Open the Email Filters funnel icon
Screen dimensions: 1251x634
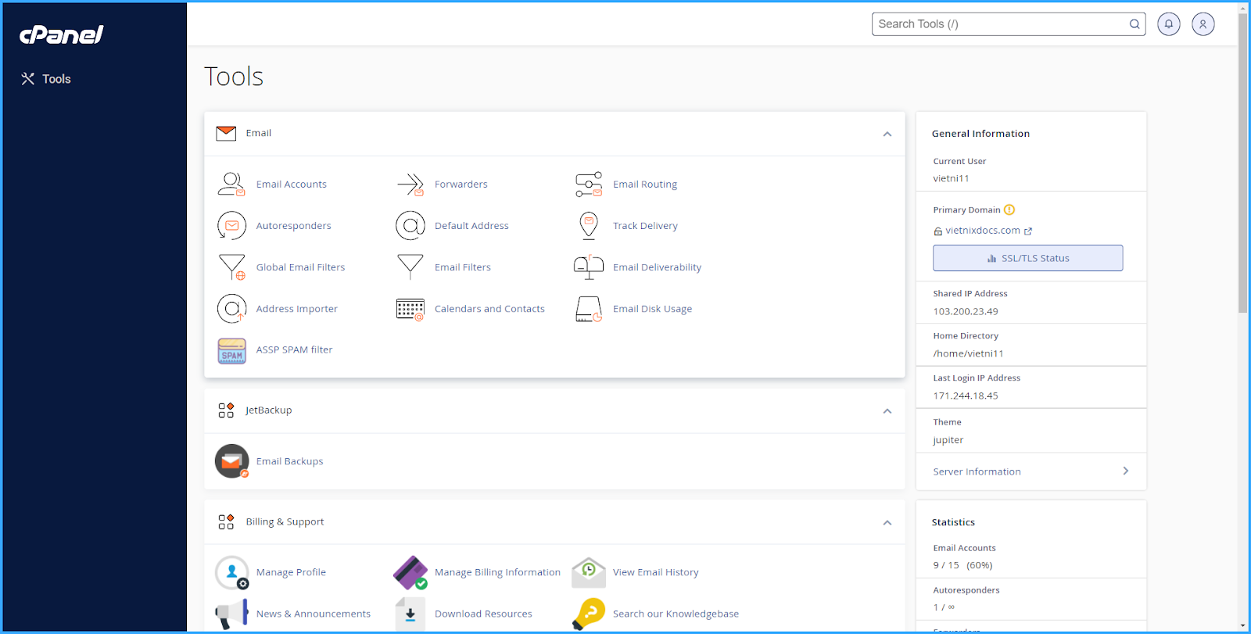coord(410,267)
